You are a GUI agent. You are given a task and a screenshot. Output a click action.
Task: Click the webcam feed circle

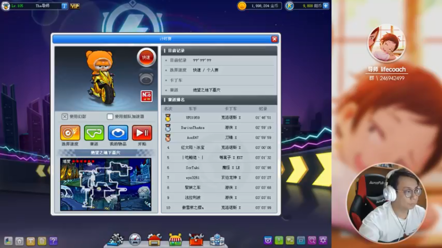[x=386, y=203]
